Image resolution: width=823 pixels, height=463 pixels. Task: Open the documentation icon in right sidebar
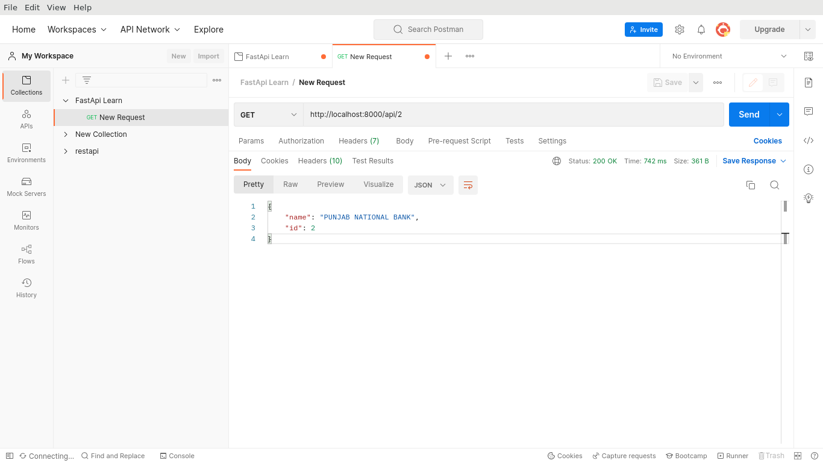pyautogui.click(x=809, y=83)
